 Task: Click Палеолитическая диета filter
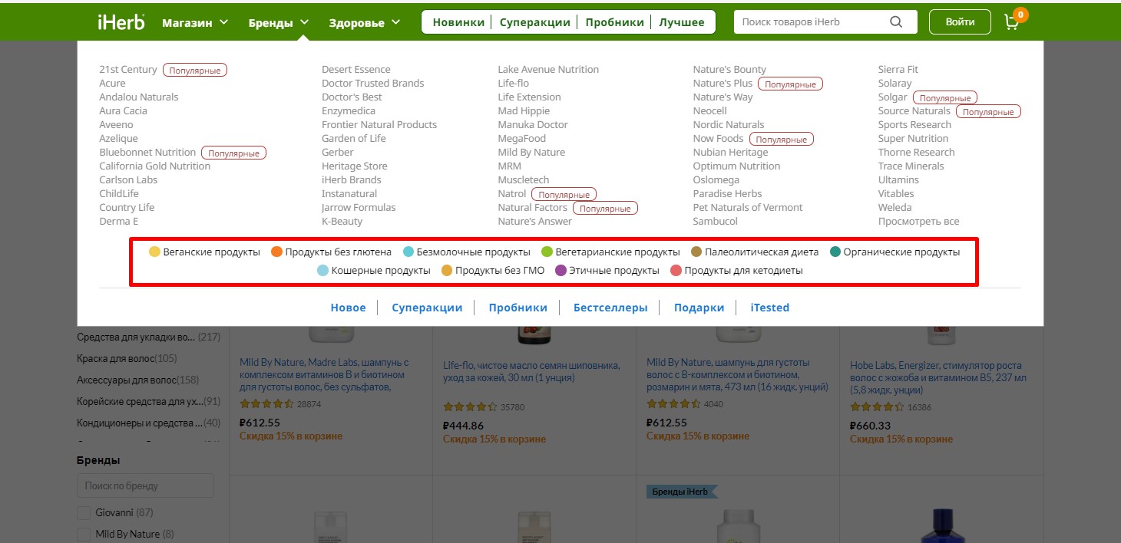pos(755,252)
